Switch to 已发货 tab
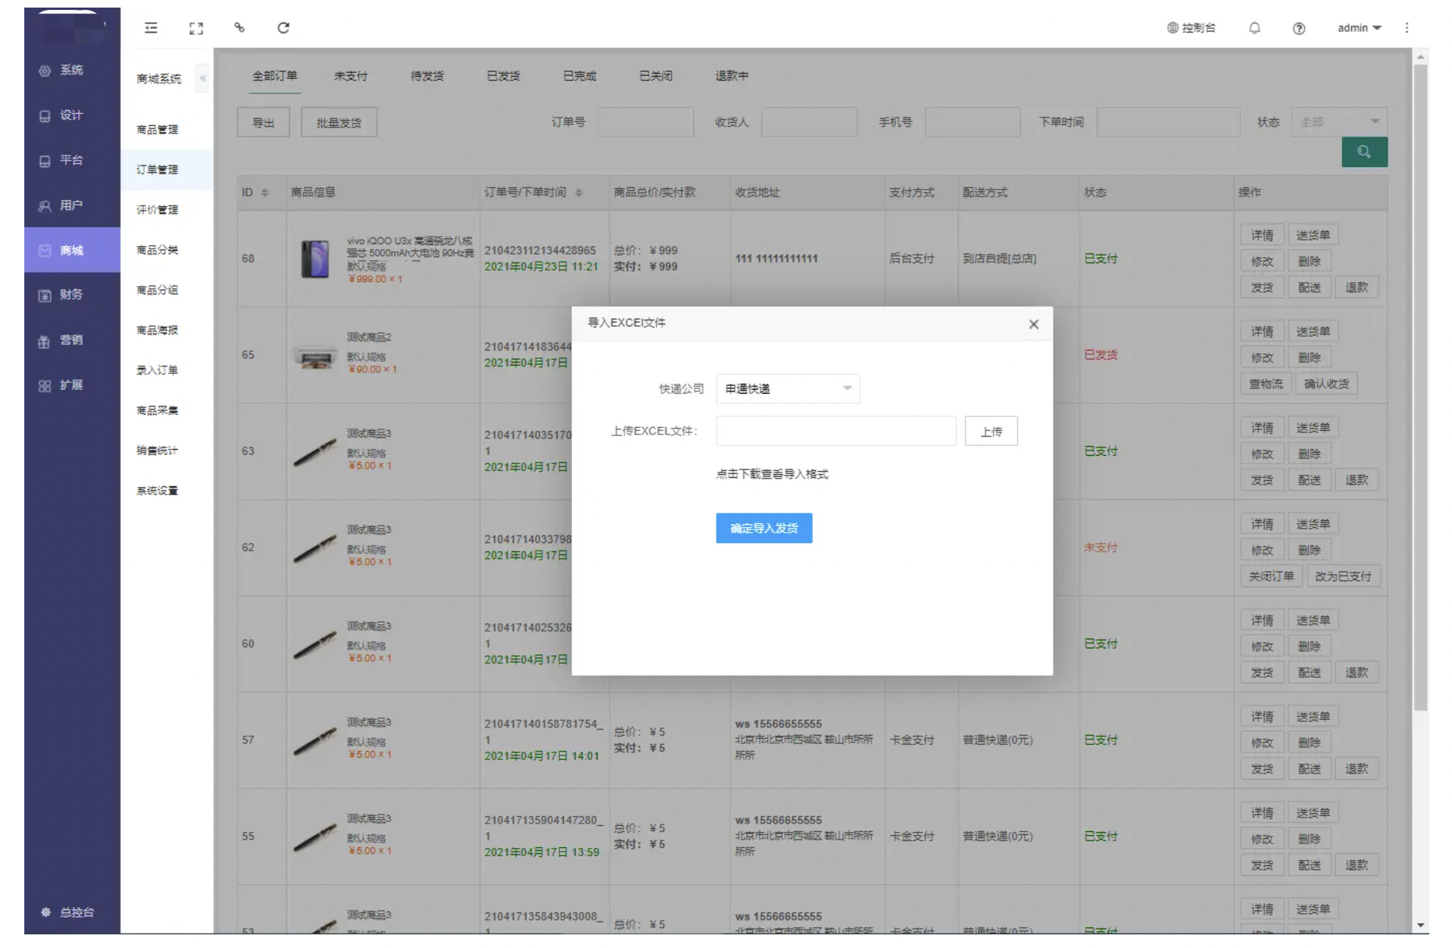 503,76
